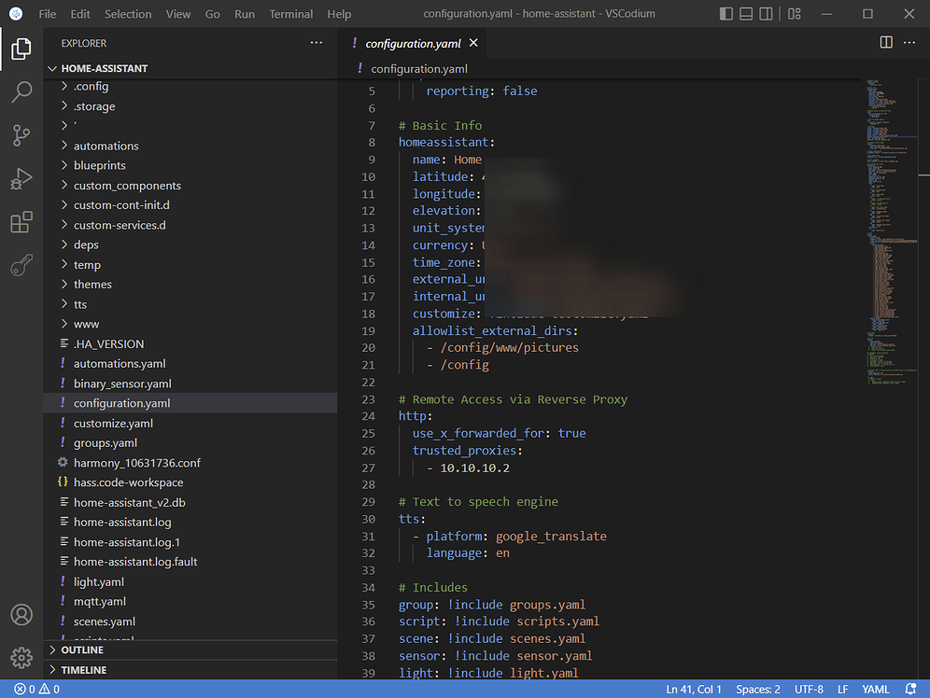Click YAML language mode in status bar

click(x=875, y=690)
